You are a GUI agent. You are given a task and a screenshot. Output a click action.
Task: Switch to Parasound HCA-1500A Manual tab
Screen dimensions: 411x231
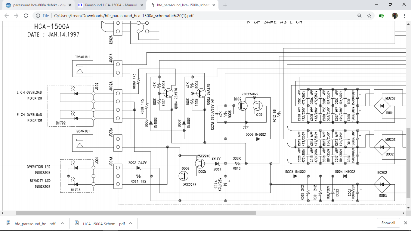pyautogui.click(x=110, y=5)
